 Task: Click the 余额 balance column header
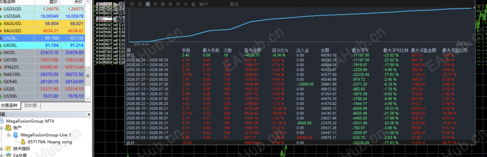pyautogui.click(x=325, y=50)
